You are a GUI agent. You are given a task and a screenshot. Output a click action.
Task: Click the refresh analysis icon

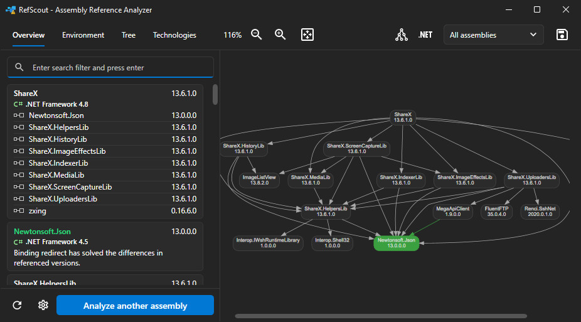(x=17, y=305)
